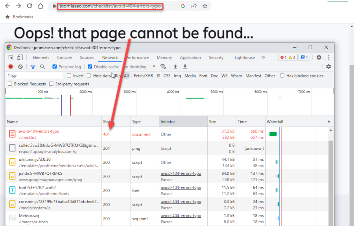Uncheck Disable cache
354x226 pixels.
90,66
